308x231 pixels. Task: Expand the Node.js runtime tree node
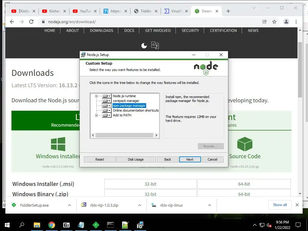point(96,96)
